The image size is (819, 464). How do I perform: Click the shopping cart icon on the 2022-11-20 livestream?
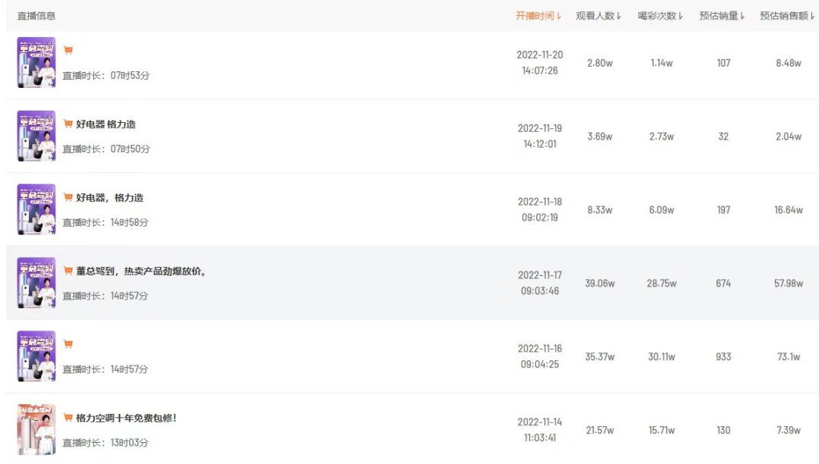tap(68, 50)
